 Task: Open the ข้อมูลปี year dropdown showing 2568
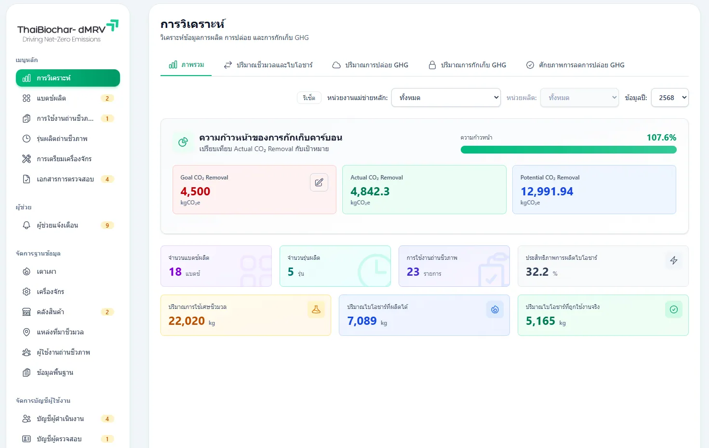pyautogui.click(x=670, y=98)
